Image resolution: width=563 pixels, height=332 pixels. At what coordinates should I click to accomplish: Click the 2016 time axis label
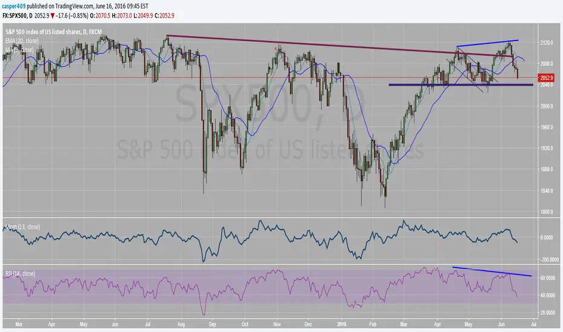tap(342, 325)
